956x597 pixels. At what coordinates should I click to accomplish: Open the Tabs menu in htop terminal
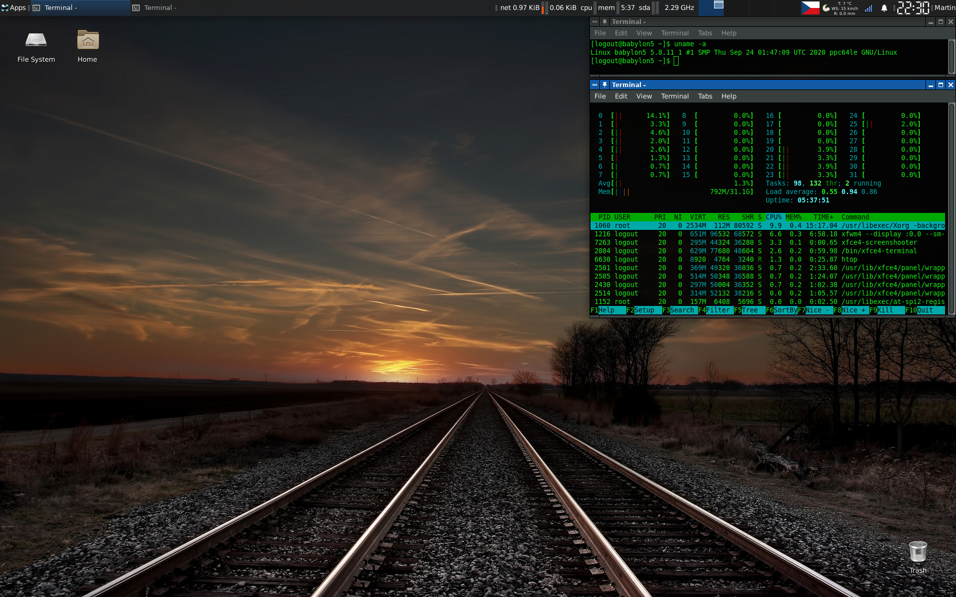(705, 96)
